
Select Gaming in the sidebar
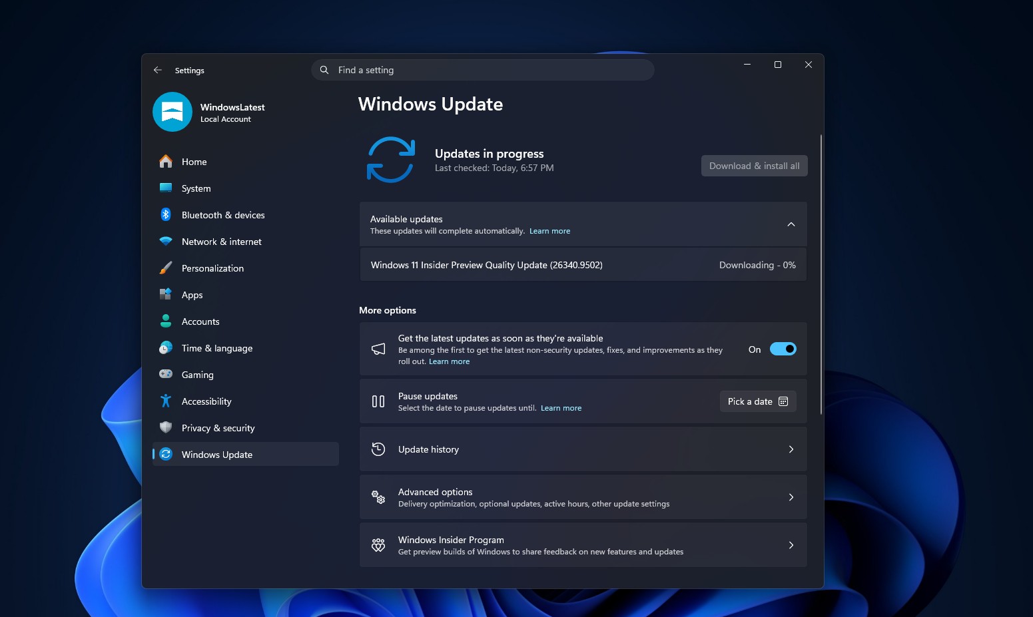click(x=246, y=375)
